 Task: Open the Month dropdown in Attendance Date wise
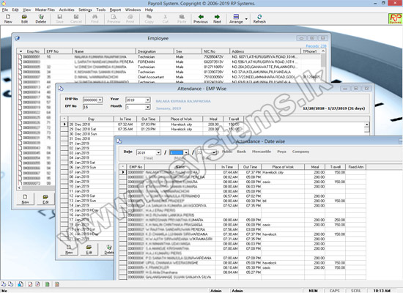coord(186,152)
